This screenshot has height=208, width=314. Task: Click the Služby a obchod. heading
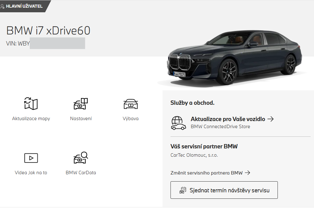(x=192, y=103)
